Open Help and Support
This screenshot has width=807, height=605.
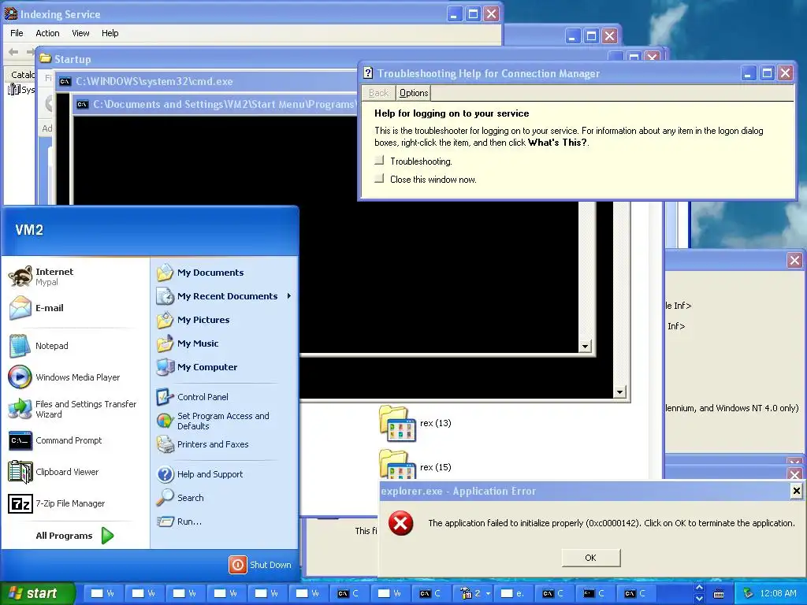click(x=225, y=474)
